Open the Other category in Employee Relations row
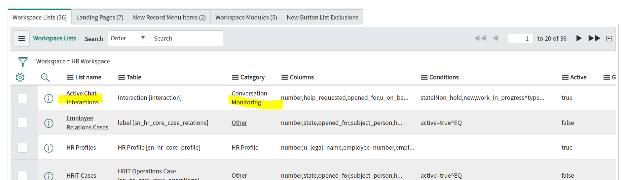The image size is (622, 180). (x=239, y=123)
